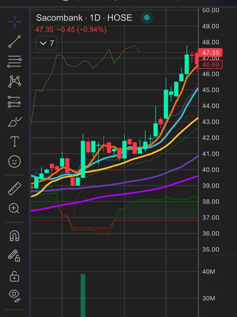237x317 pixels.
Task: Select the brush drawing tool
Action: click(x=15, y=122)
